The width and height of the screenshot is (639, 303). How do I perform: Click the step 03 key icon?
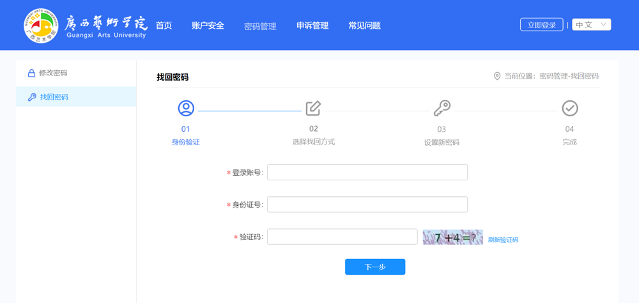click(x=442, y=108)
